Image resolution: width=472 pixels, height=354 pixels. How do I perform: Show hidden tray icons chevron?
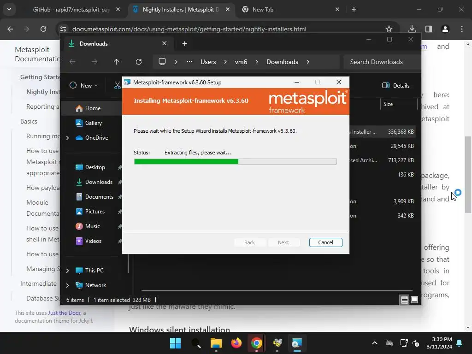pos(374,343)
